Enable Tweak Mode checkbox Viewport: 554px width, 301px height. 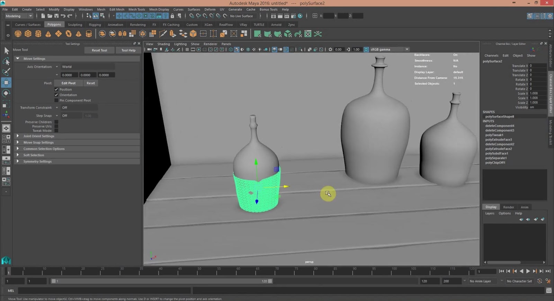pyautogui.click(x=56, y=130)
